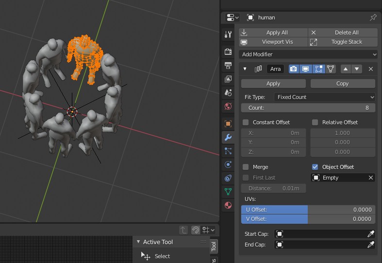382x263 pixels.
Task: Click the Array modifier name field
Action: click(x=275, y=69)
